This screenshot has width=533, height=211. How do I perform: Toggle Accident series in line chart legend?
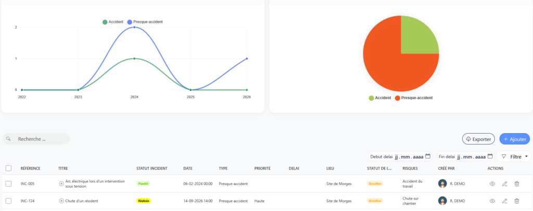113,22
